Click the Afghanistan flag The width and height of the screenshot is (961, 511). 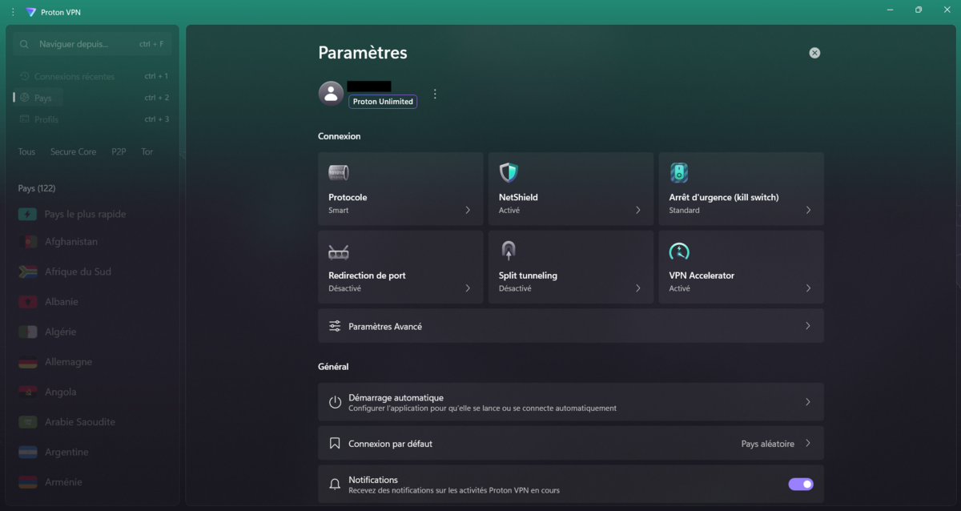point(28,242)
